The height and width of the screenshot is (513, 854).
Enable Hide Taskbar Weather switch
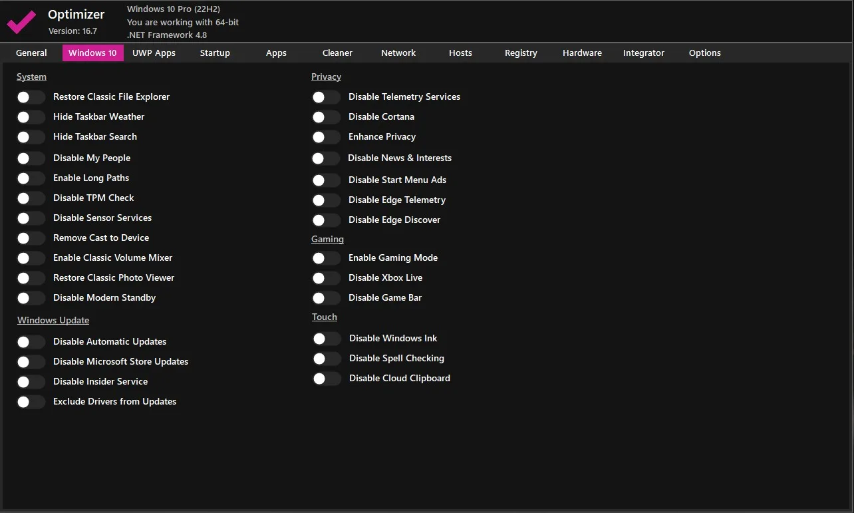click(31, 117)
